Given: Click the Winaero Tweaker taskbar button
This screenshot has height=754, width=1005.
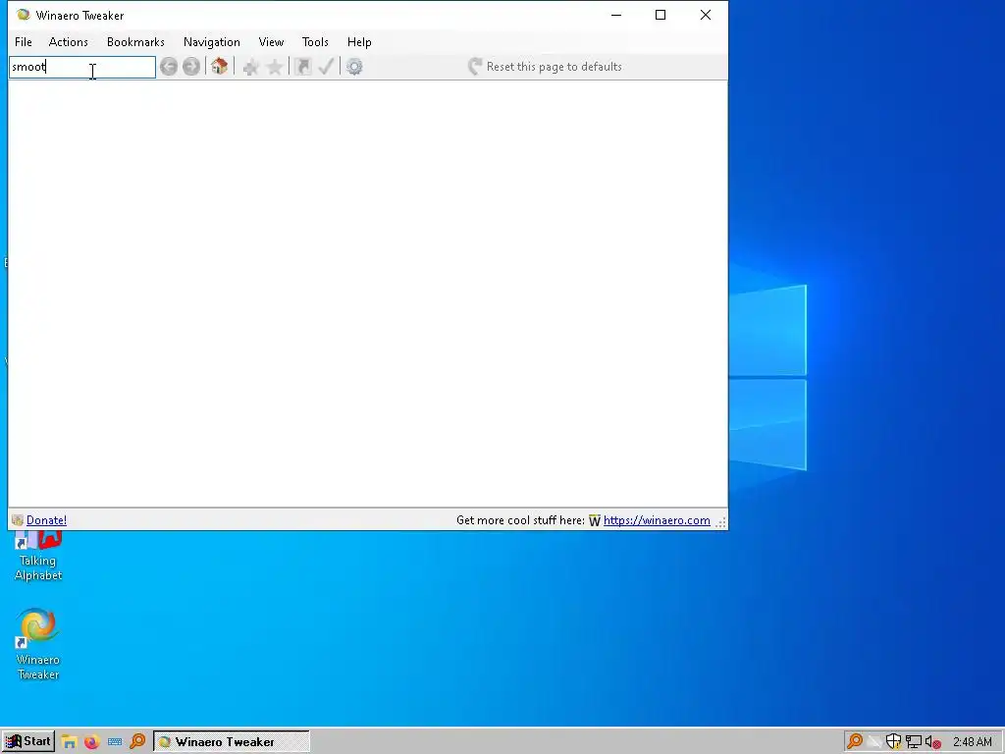Looking at the screenshot, I should (x=232, y=742).
